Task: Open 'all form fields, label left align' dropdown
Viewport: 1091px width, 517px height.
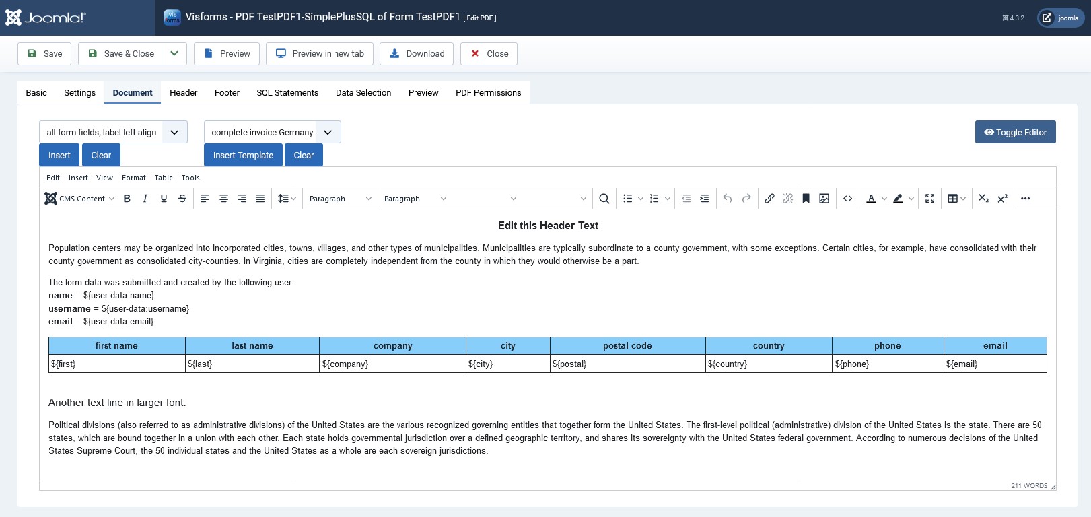Action: 113,132
